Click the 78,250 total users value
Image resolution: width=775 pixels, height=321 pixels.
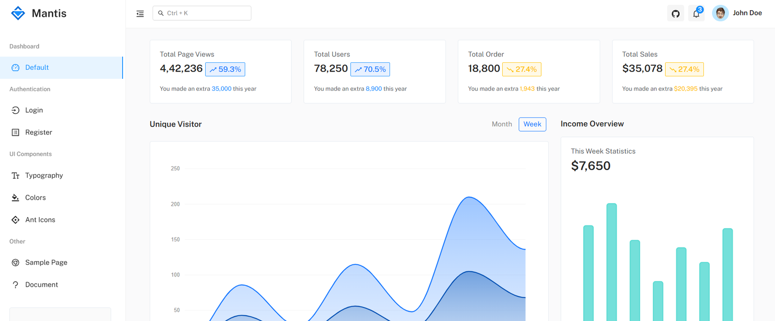click(331, 69)
